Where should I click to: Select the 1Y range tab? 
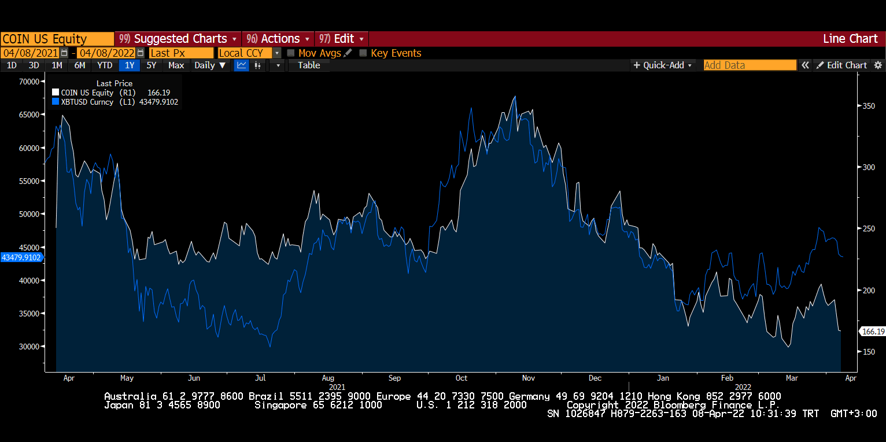coord(130,65)
